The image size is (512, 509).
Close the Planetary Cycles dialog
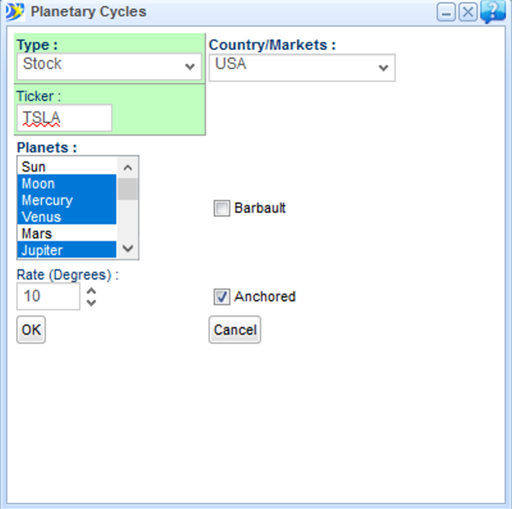coord(468,12)
